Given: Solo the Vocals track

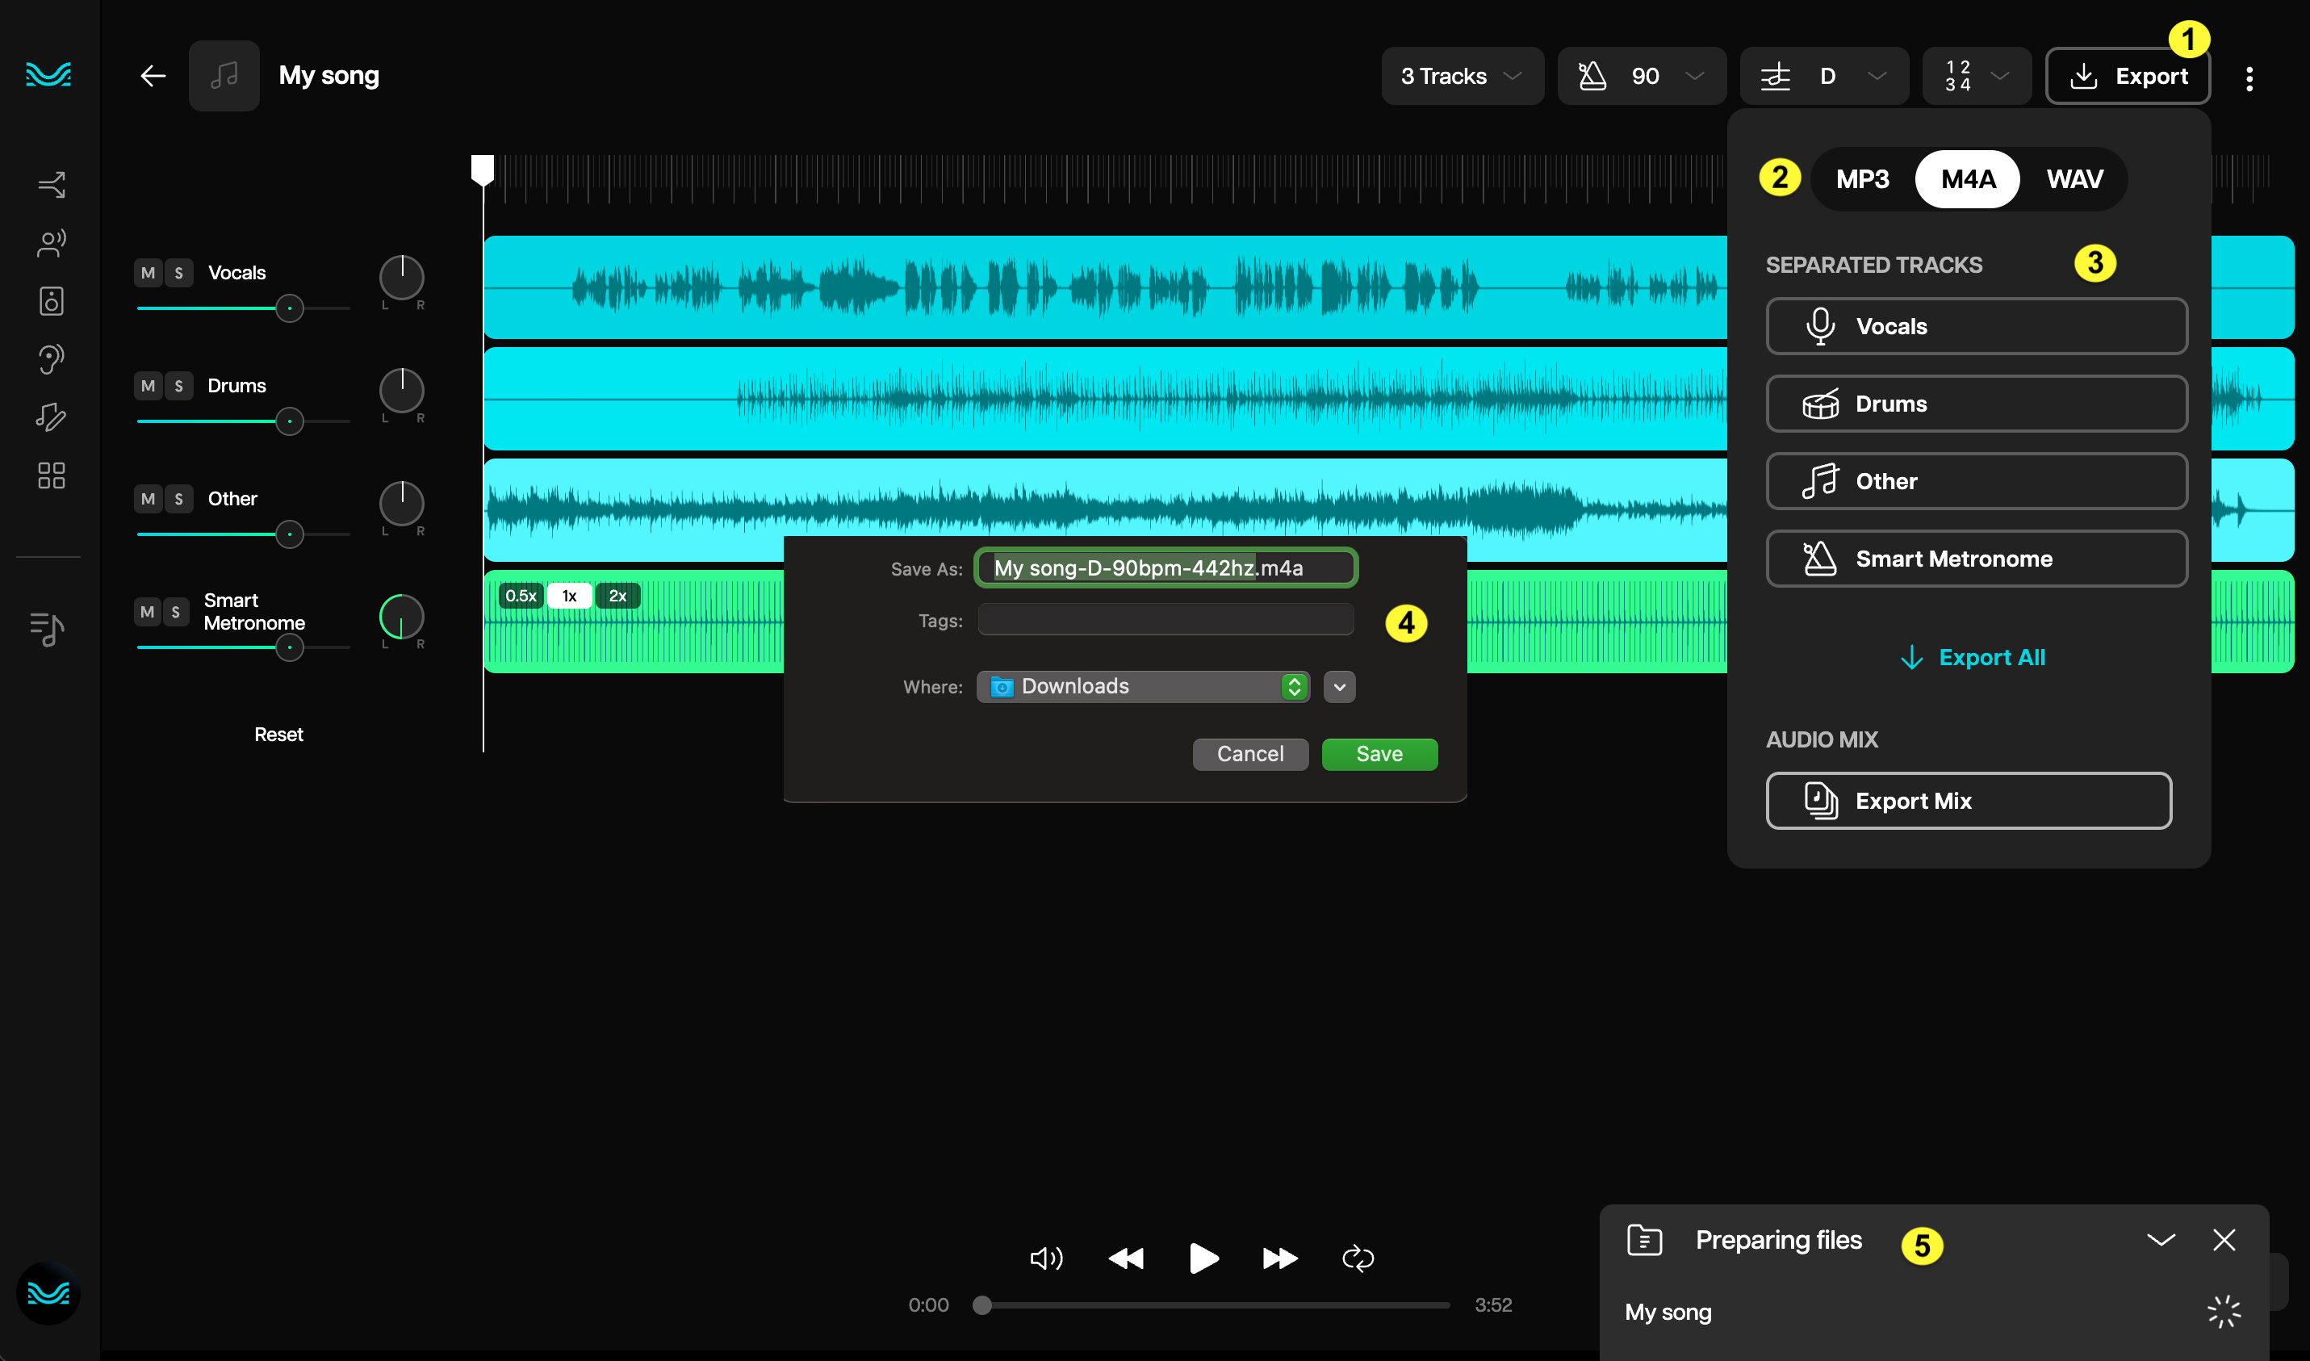Looking at the screenshot, I should [179, 272].
